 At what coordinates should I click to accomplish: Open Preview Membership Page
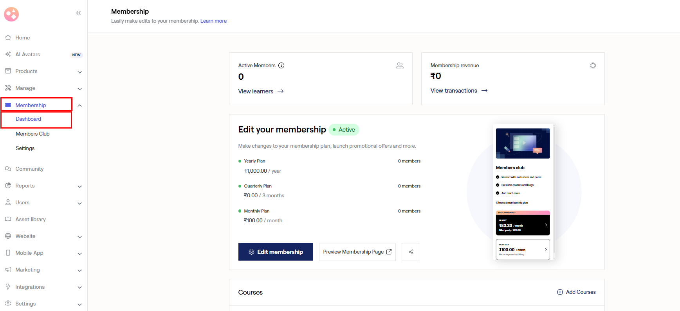(x=357, y=252)
